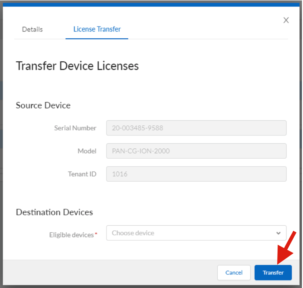The width and height of the screenshot is (303, 288).
Task: Cancel the license transfer
Action: coord(234,272)
